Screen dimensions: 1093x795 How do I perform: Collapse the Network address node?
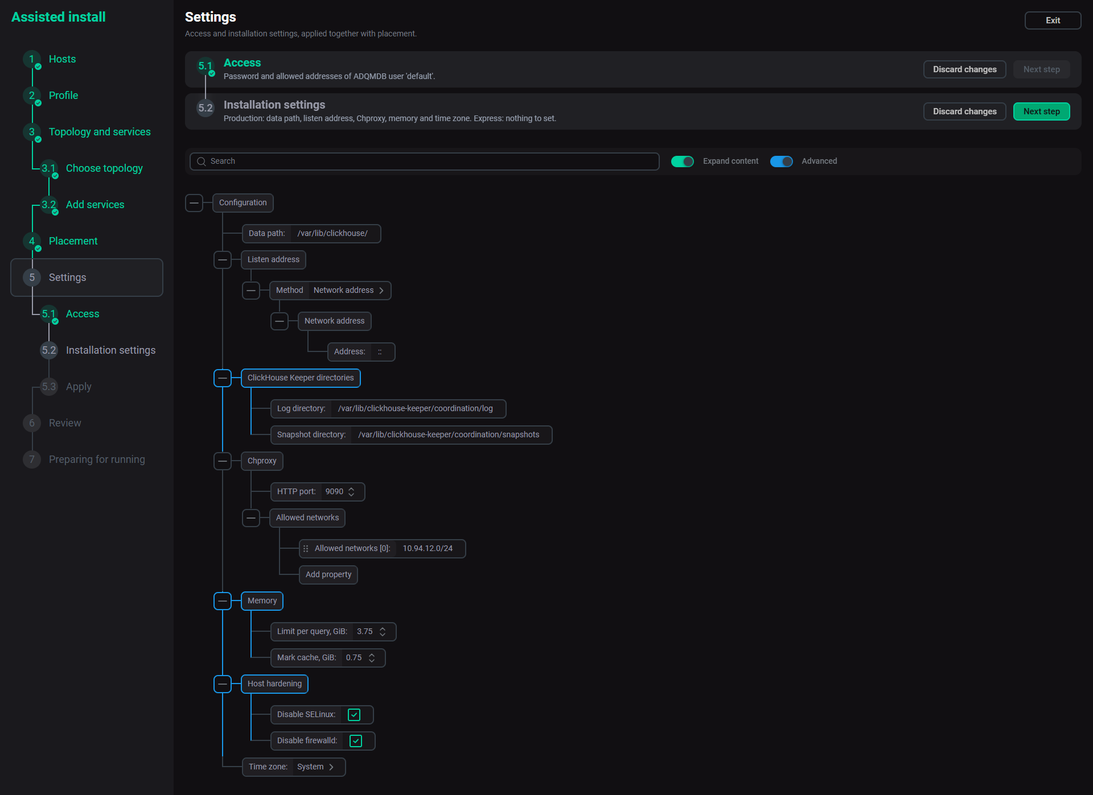click(x=280, y=321)
